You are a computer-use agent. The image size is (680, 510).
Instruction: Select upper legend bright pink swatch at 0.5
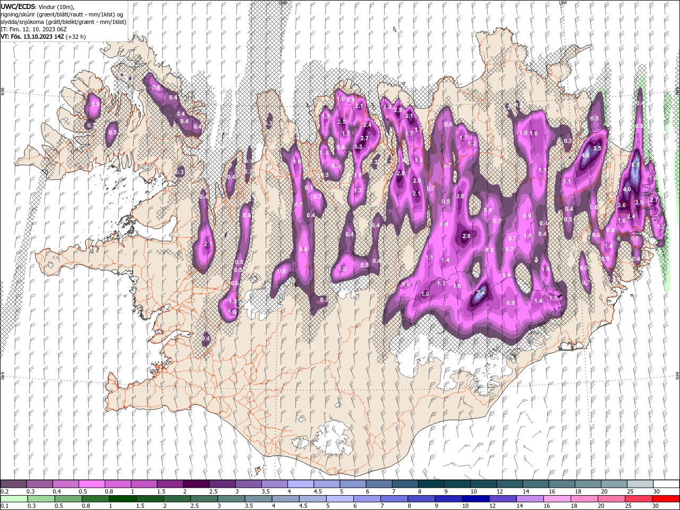[91, 484]
